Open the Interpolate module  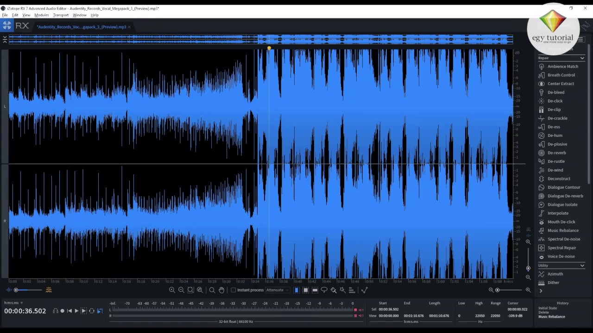click(x=554, y=213)
